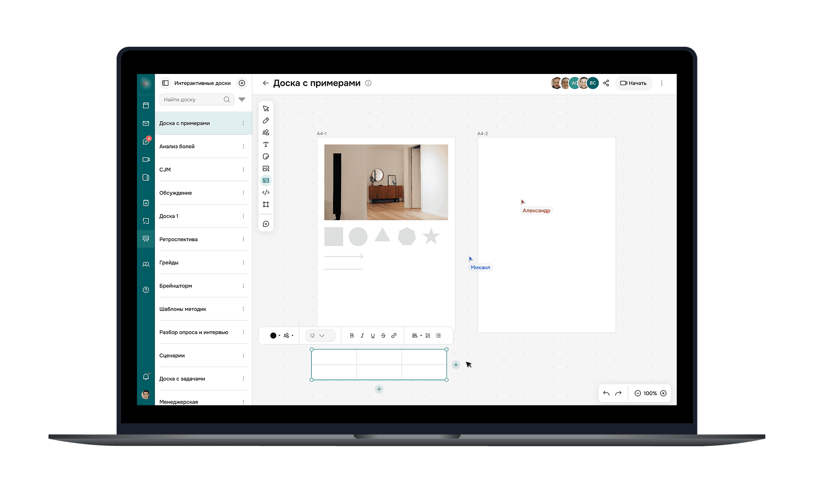
Task: Open the Сценарии board
Action: (x=203, y=356)
